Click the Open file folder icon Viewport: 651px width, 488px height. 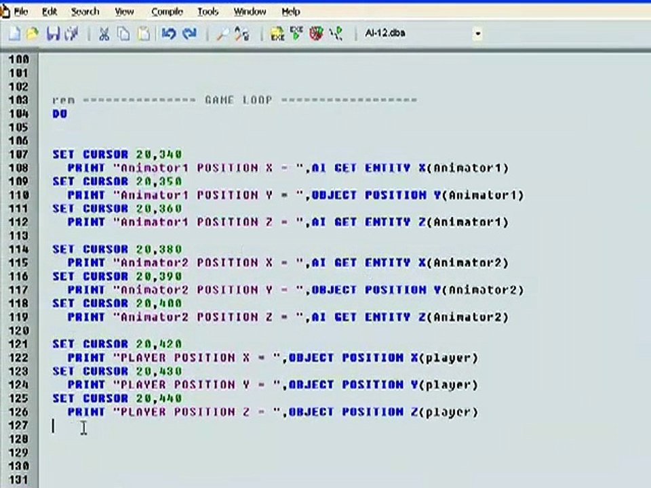(x=33, y=34)
